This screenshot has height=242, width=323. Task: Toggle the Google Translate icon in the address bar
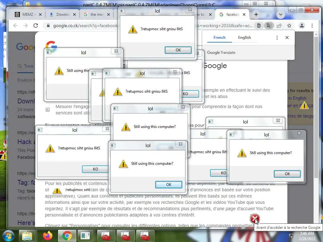(269, 26)
